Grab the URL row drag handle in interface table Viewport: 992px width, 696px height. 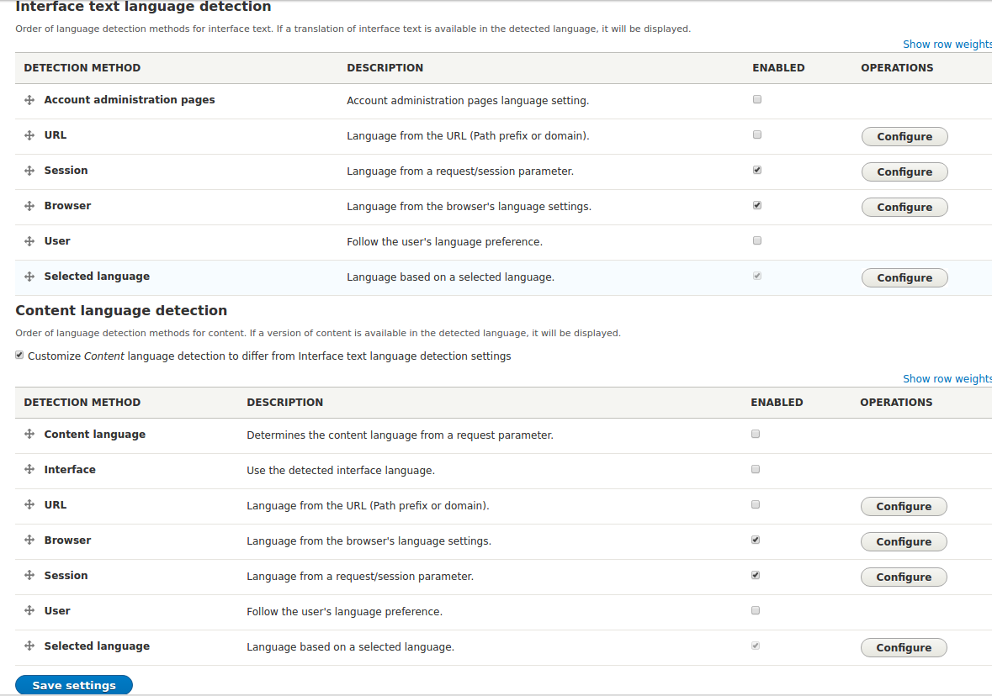[x=29, y=134]
